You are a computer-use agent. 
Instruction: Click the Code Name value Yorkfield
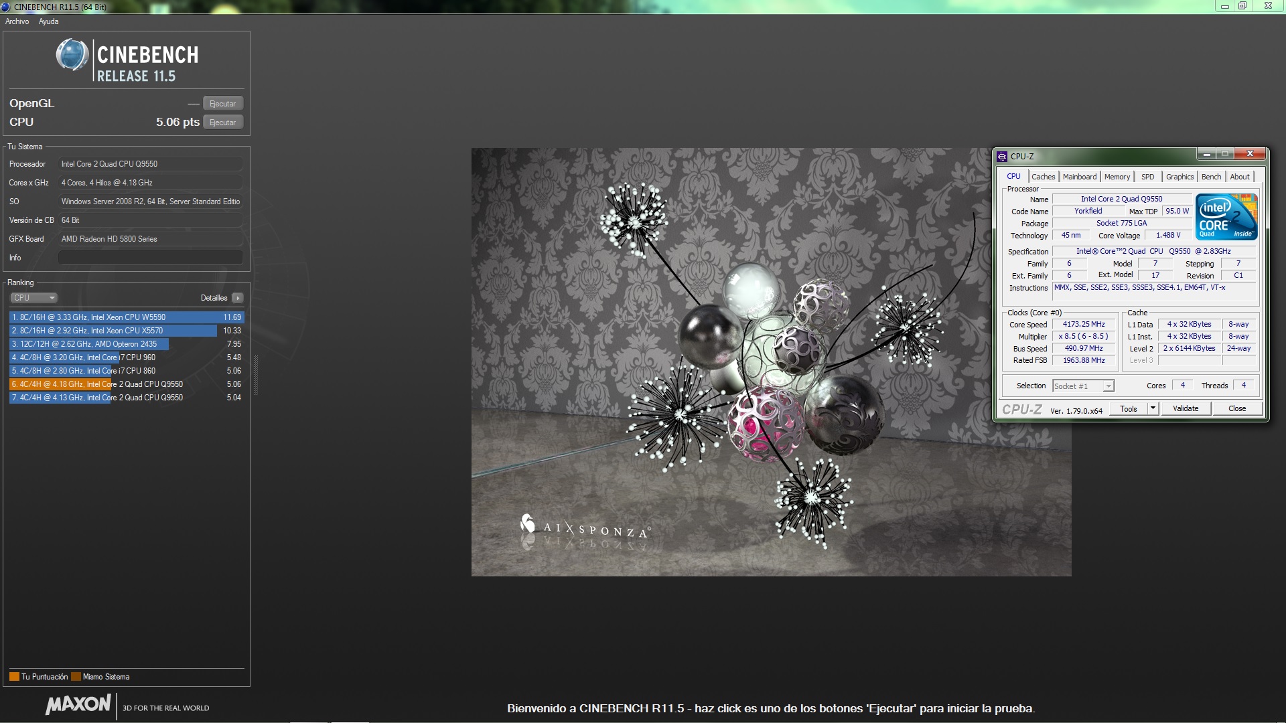(1088, 212)
